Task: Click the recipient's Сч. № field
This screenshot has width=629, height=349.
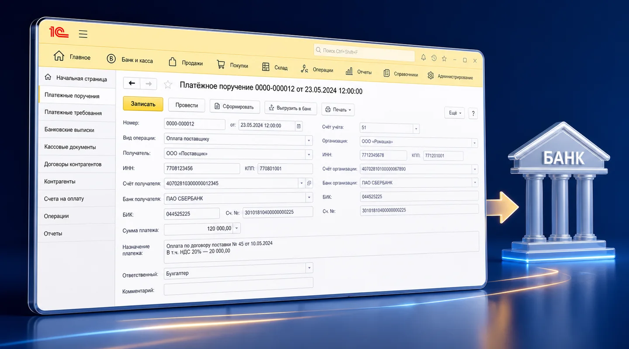Action: [278, 212]
